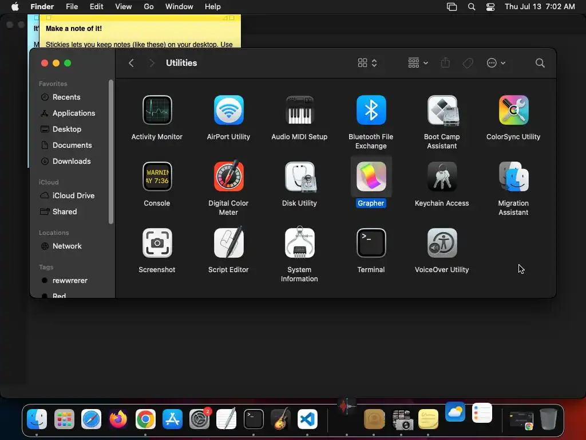This screenshot has height=440, width=586.
Task: Open the icon view switcher dropdown
Action: [367, 63]
